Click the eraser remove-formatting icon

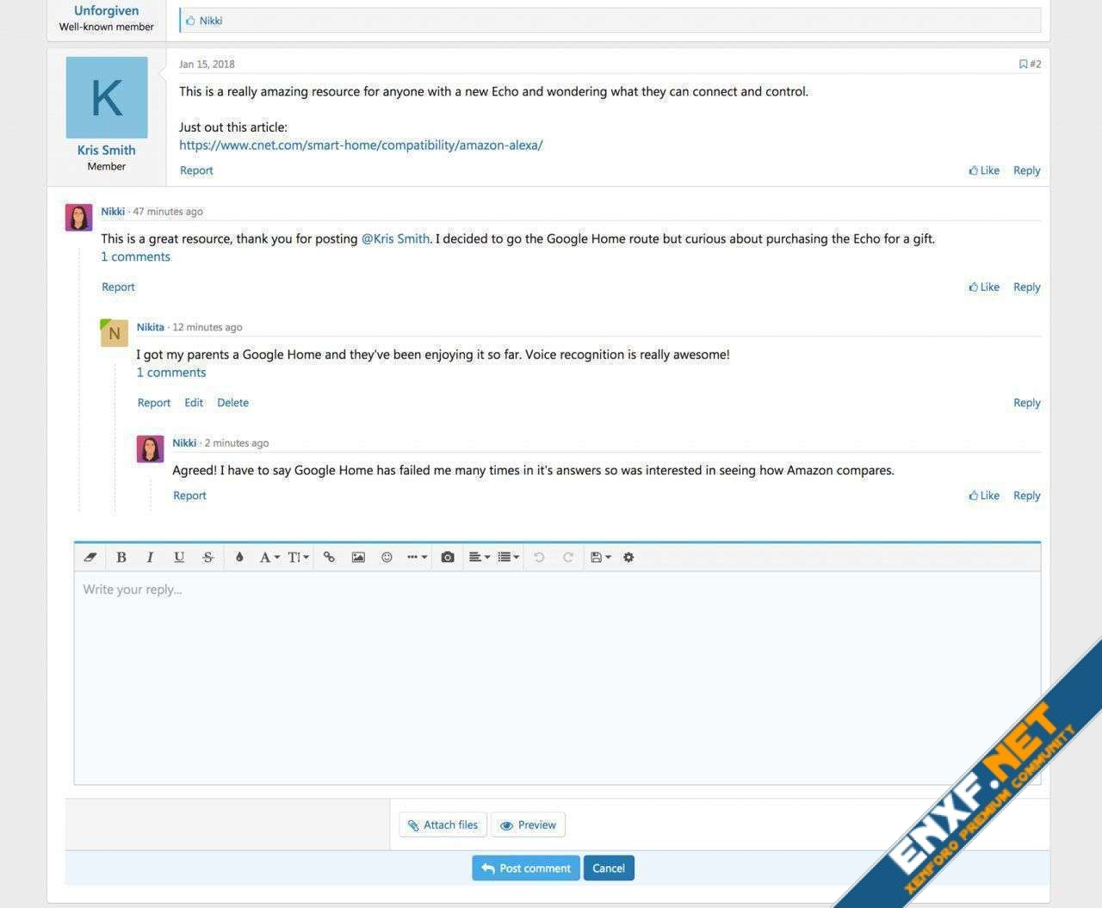90,557
